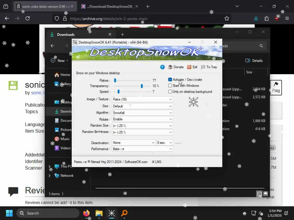Expand the Network tree node
The image size is (294, 220).
tap(49, 176)
